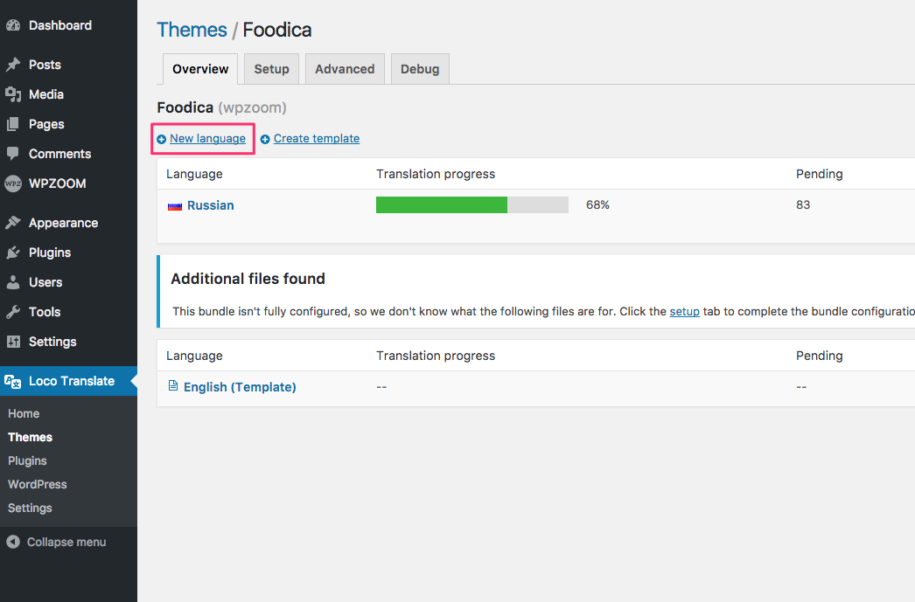
Task: Switch to the Setup tab
Action: point(271,69)
